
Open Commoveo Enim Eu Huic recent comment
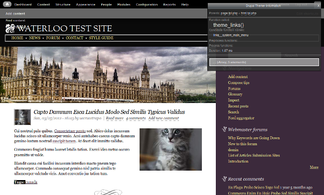pyautogui.click(x=271, y=193)
